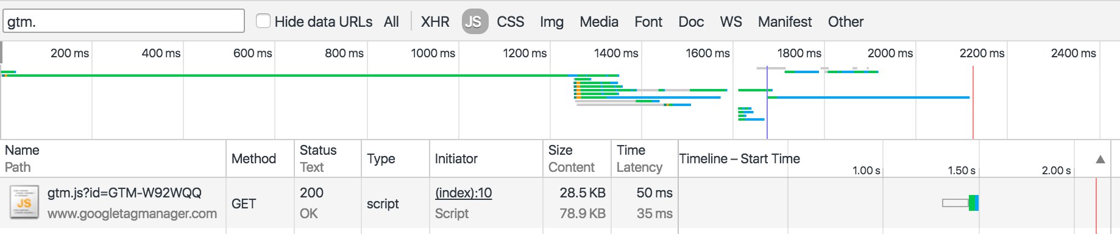The height and width of the screenshot is (234, 1120).
Task: Sort by the Name column header
Action: tap(22, 150)
